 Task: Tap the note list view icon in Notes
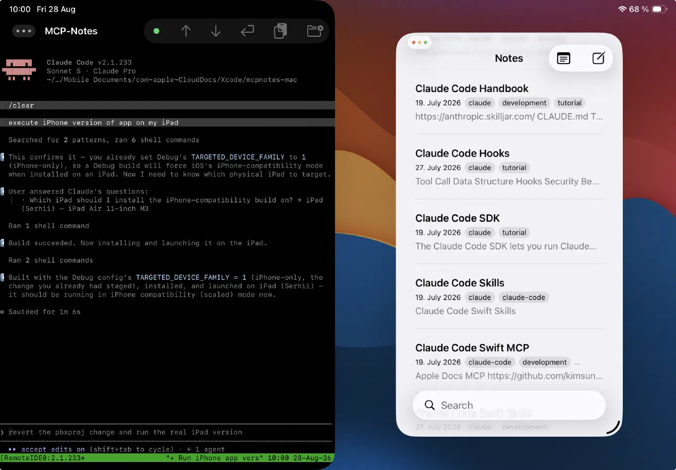point(564,59)
